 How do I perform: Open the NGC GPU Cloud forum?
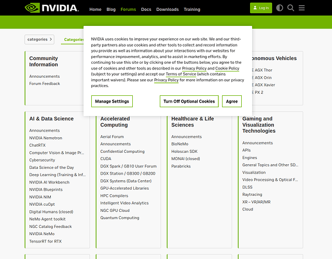(x=115, y=210)
